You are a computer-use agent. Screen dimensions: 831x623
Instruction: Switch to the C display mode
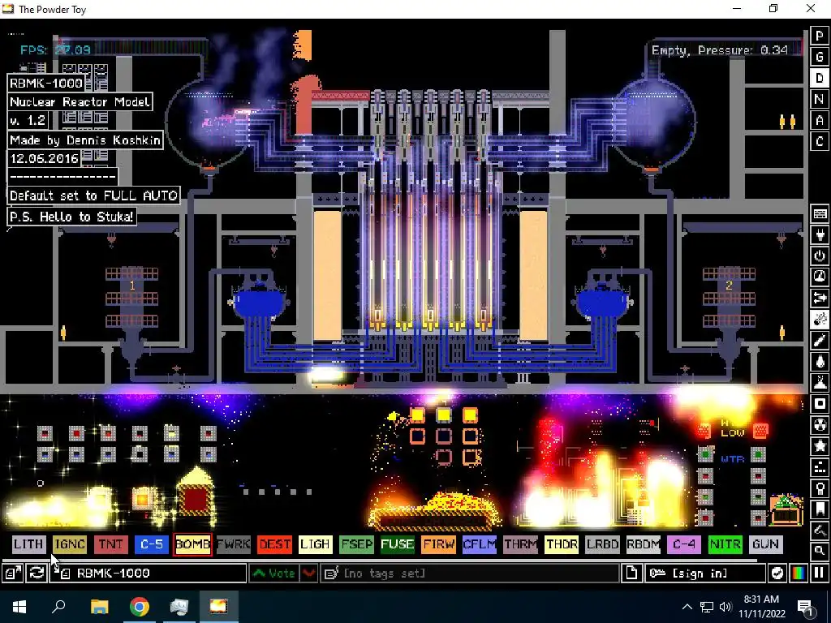coord(820,141)
